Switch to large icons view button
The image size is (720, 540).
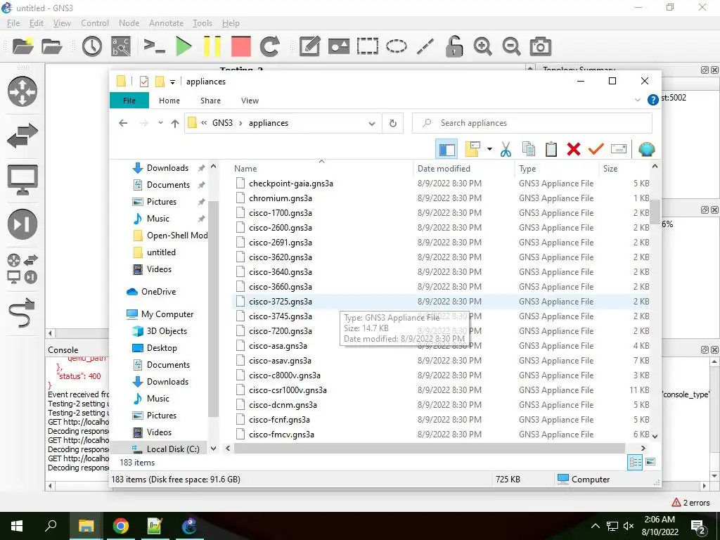click(650, 462)
